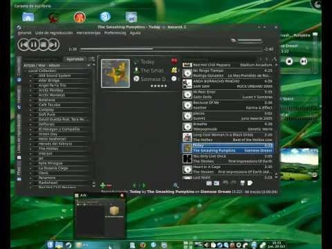The width and height of the screenshot is (332, 249).
Task: Click the mute speaker icon beside volume slider
Action: point(234,41)
